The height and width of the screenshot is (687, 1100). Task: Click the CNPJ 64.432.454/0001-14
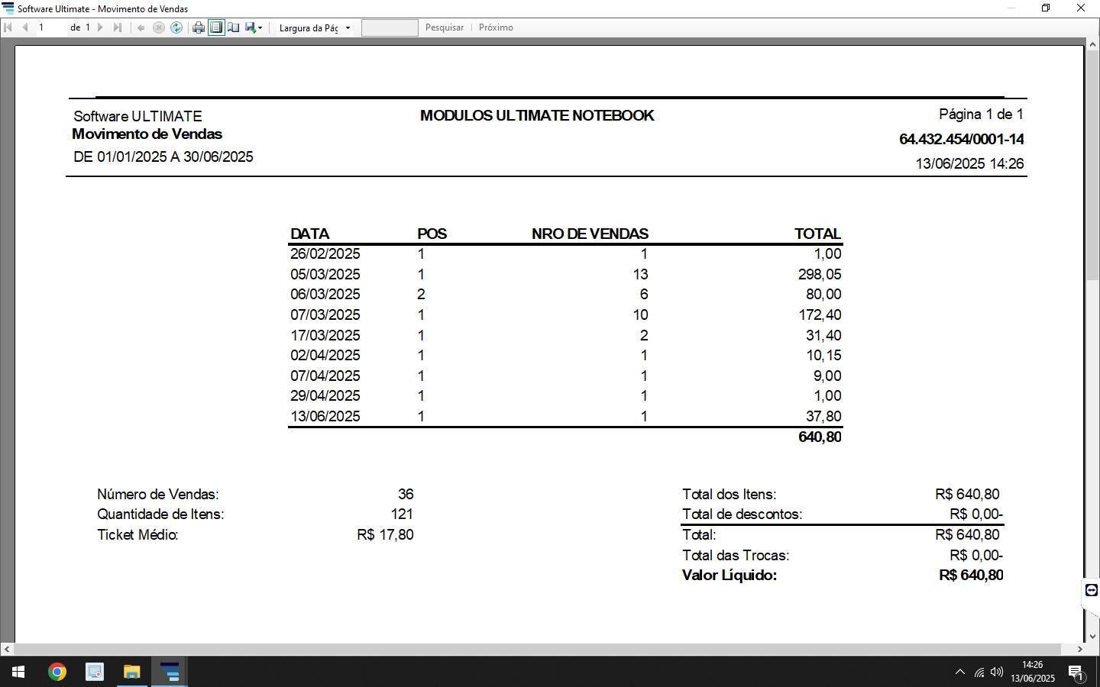(x=961, y=139)
